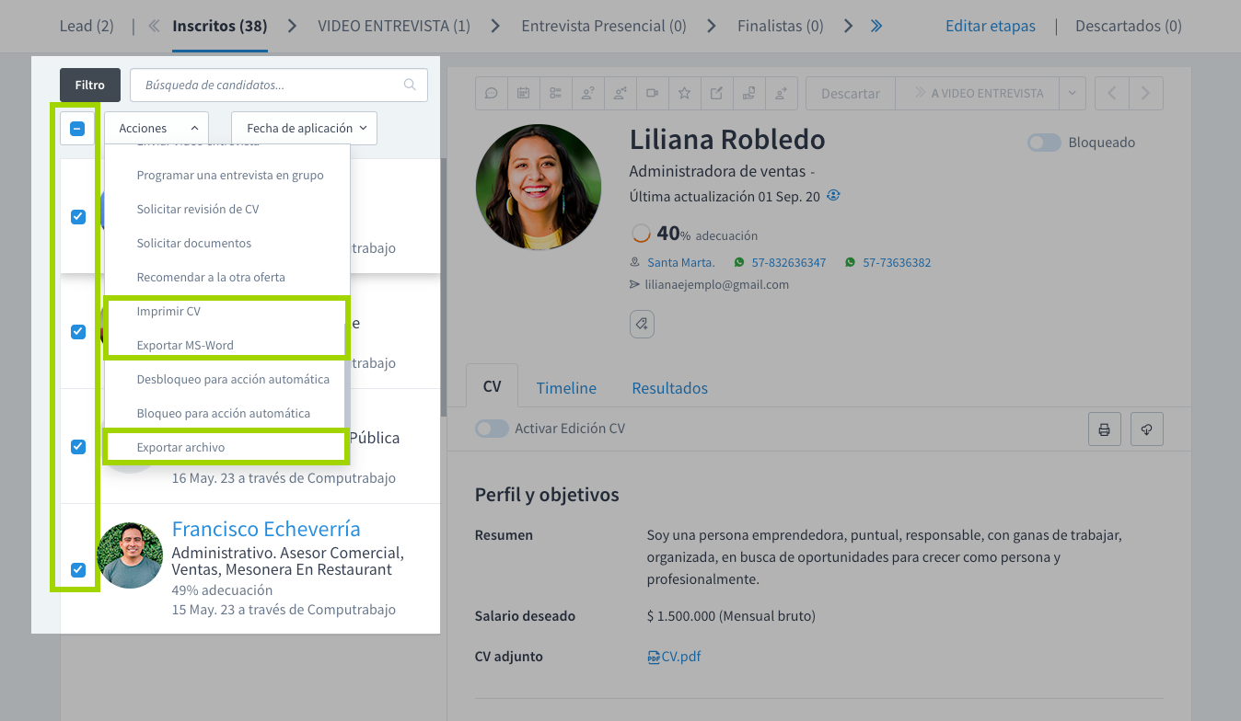Toggle the Bloqueado switch
The width and height of the screenshot is (1241, 721).
click(x=1044, y=143)
